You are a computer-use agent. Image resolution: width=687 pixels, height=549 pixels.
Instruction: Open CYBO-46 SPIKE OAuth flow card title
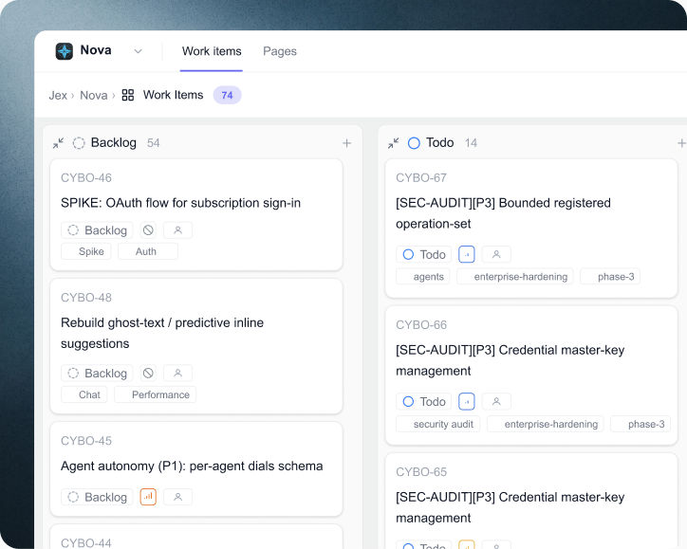(180, 203)
